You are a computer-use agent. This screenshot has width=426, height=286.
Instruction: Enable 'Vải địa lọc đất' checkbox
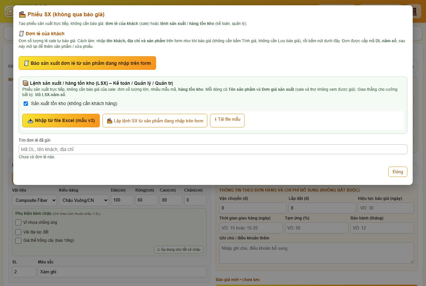point(18,232)
